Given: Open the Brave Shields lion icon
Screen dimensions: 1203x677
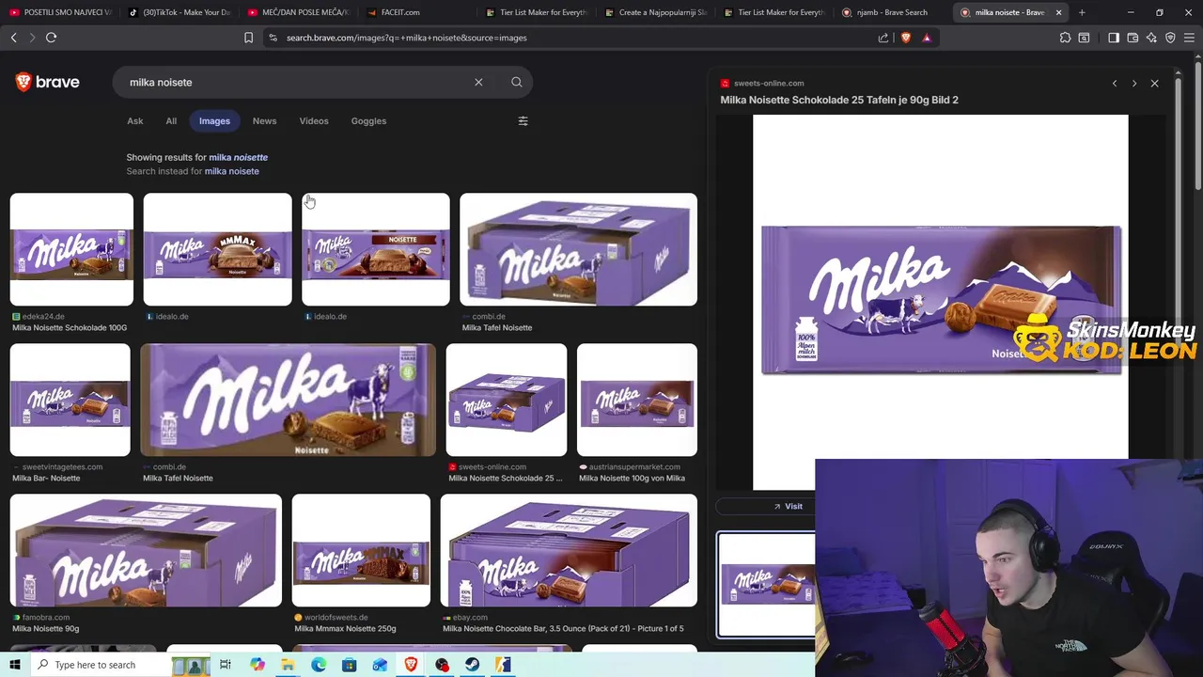Looking at the screenshot, I should [906, 38].
